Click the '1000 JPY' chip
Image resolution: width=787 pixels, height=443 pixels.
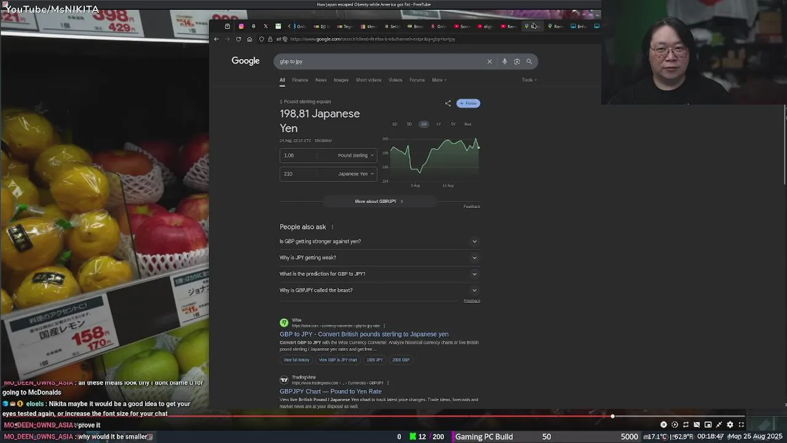pyautogui.click(x=374, y=360)
